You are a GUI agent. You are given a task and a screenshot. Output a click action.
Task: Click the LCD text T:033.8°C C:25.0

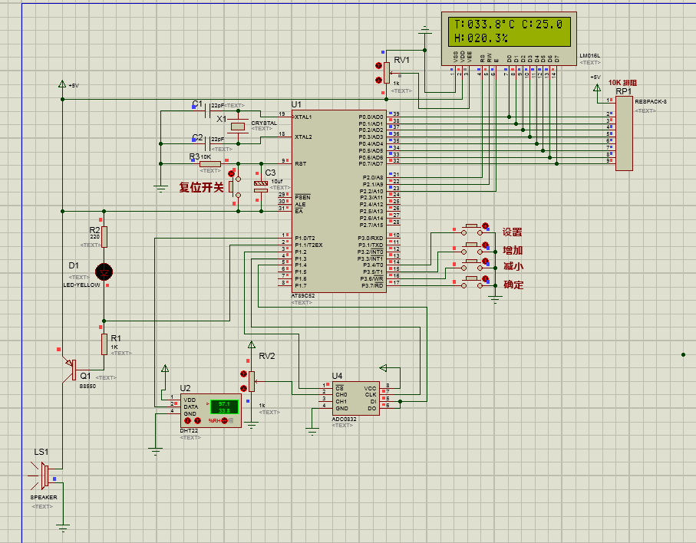[509, 25]
